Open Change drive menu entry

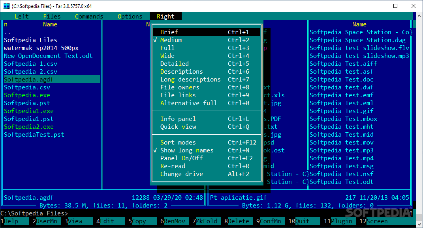pyautogui.click(x=207, y=174)
